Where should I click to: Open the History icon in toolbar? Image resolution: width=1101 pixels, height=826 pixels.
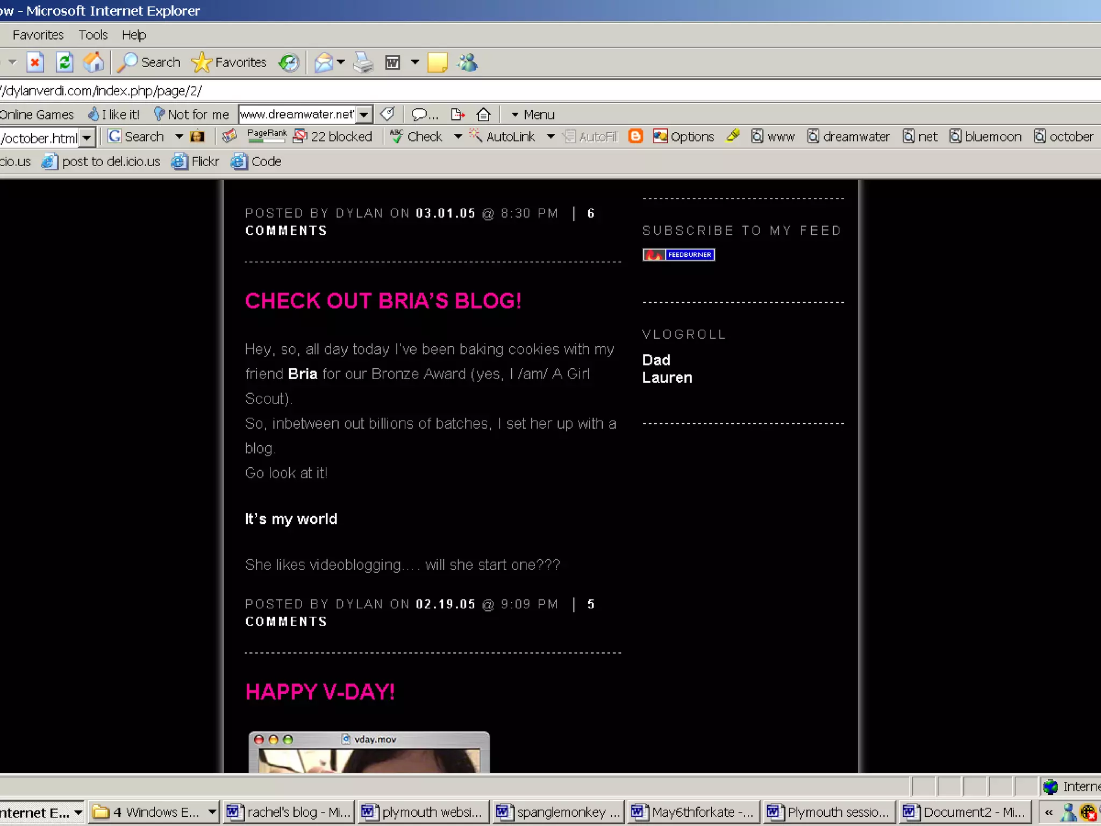tap(289, 62)
